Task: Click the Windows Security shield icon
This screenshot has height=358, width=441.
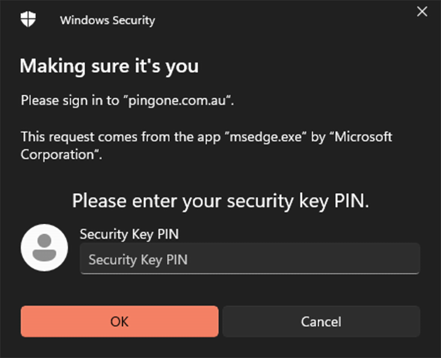Action: [28, 20]
